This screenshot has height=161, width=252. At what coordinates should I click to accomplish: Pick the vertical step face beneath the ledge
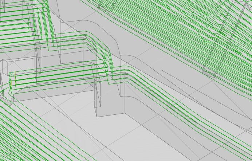tap(55, 92)
